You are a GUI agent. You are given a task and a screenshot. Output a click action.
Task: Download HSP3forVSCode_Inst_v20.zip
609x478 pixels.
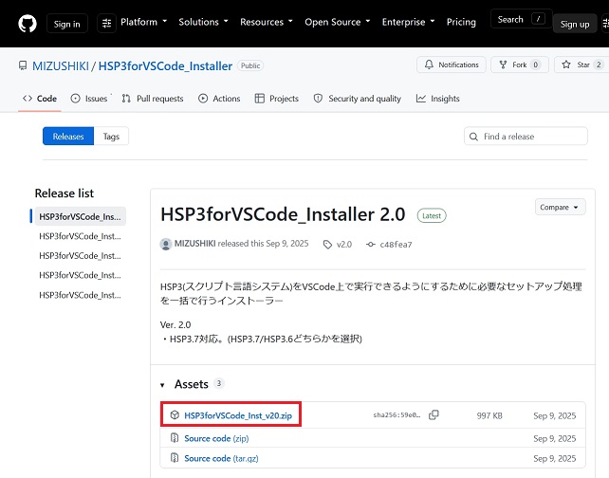[238, 415]
